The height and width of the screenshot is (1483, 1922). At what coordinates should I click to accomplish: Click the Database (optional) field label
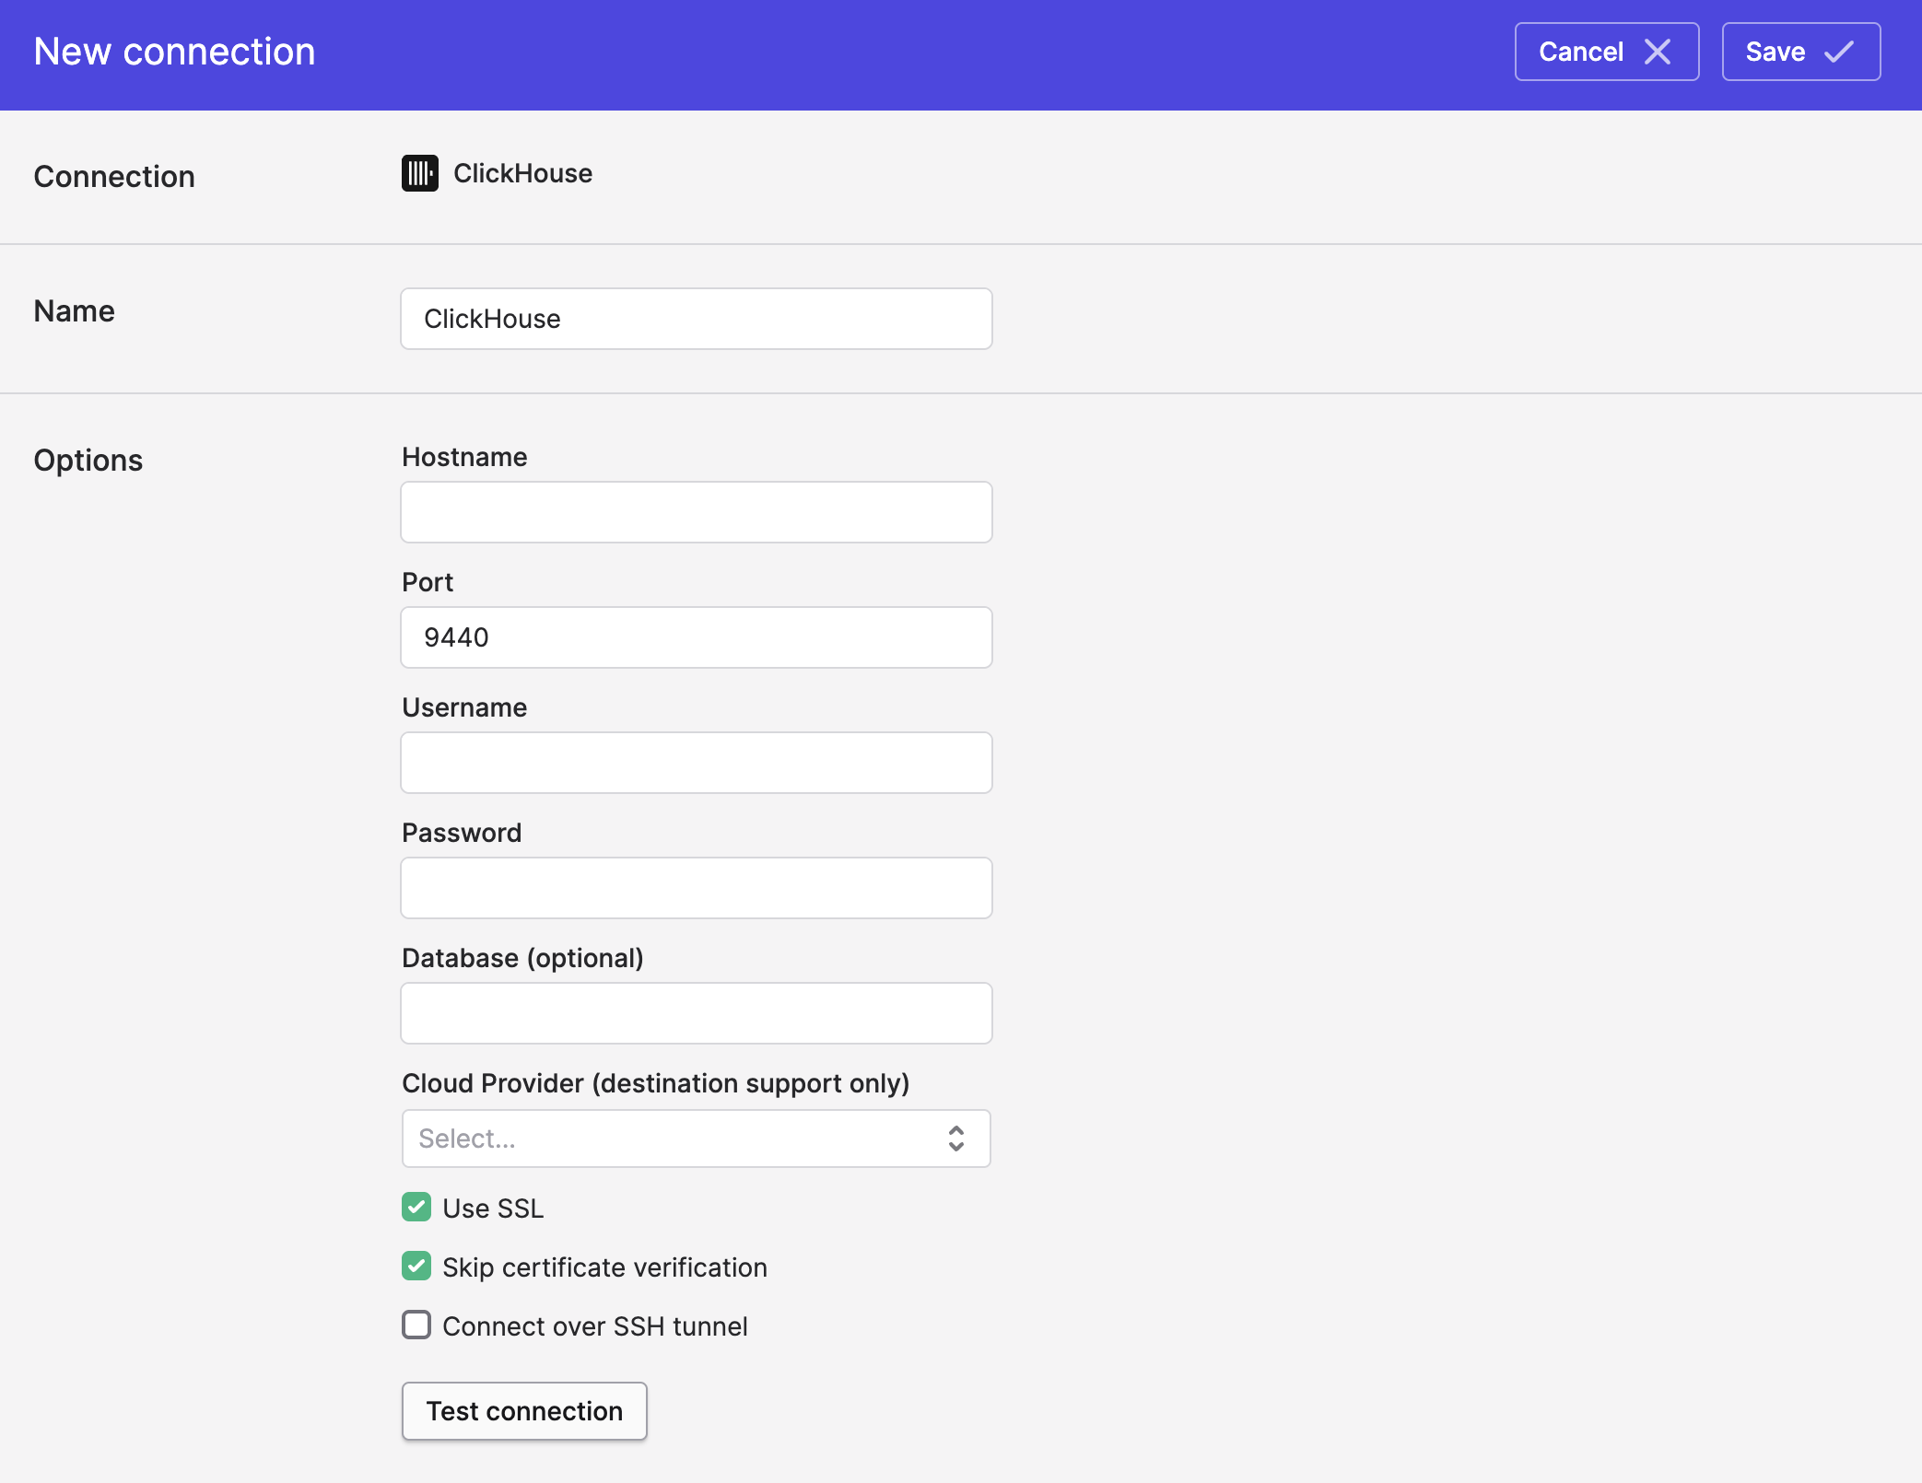522,958
